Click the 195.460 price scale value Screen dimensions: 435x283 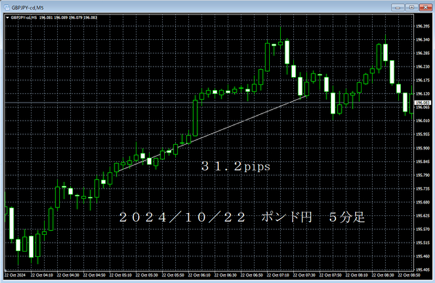(422, 256)
